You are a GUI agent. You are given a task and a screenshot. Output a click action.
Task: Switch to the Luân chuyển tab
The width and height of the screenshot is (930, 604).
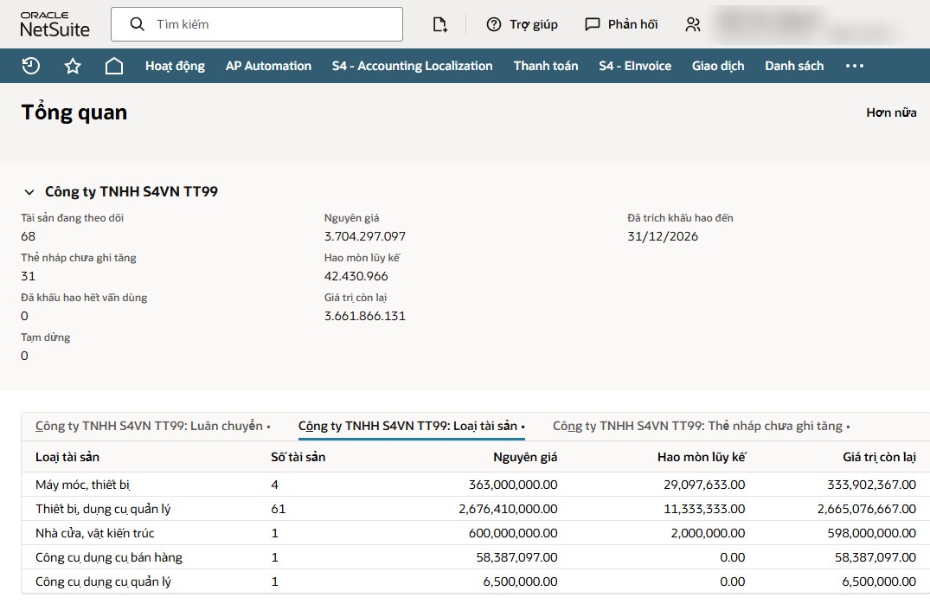(152, 426)
